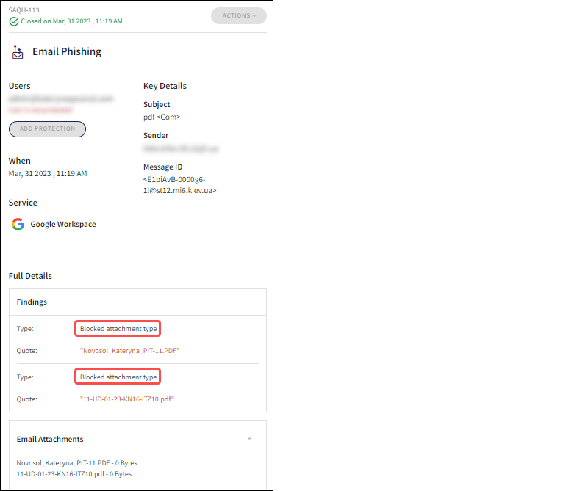Click the Findings section header
This screenshot has width=577, height=491.
click(32, 302)
